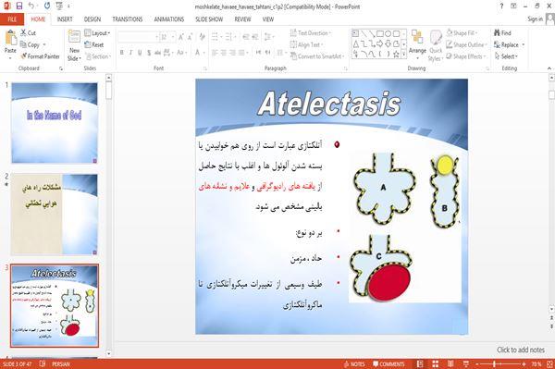Viewport: 555px width, 369px height.
Task: Open the font name combo box
Action: [x=138, y=37]
